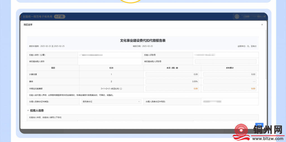Click the 文化事业建设费代扣代缴报告表 heading
286x142 pixels.
coord(143,41)
